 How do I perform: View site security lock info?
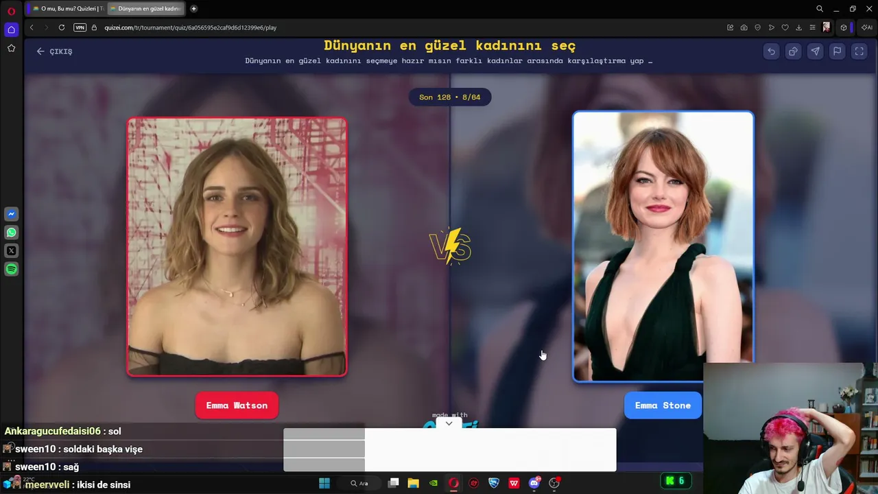tap(94, 27)
